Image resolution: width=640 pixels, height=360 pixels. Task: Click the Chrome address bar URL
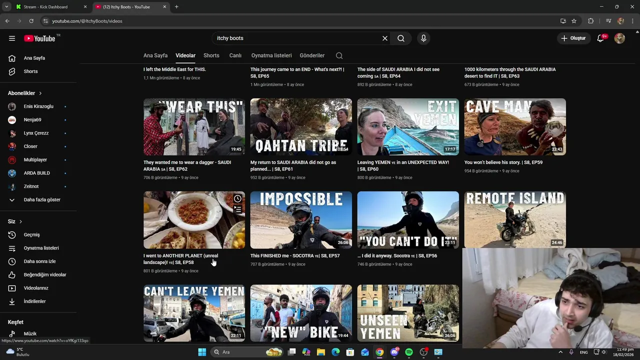coord(87,21)
